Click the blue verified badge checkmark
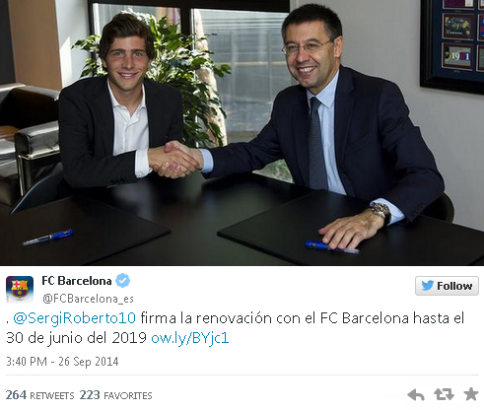 pos(123,281)
